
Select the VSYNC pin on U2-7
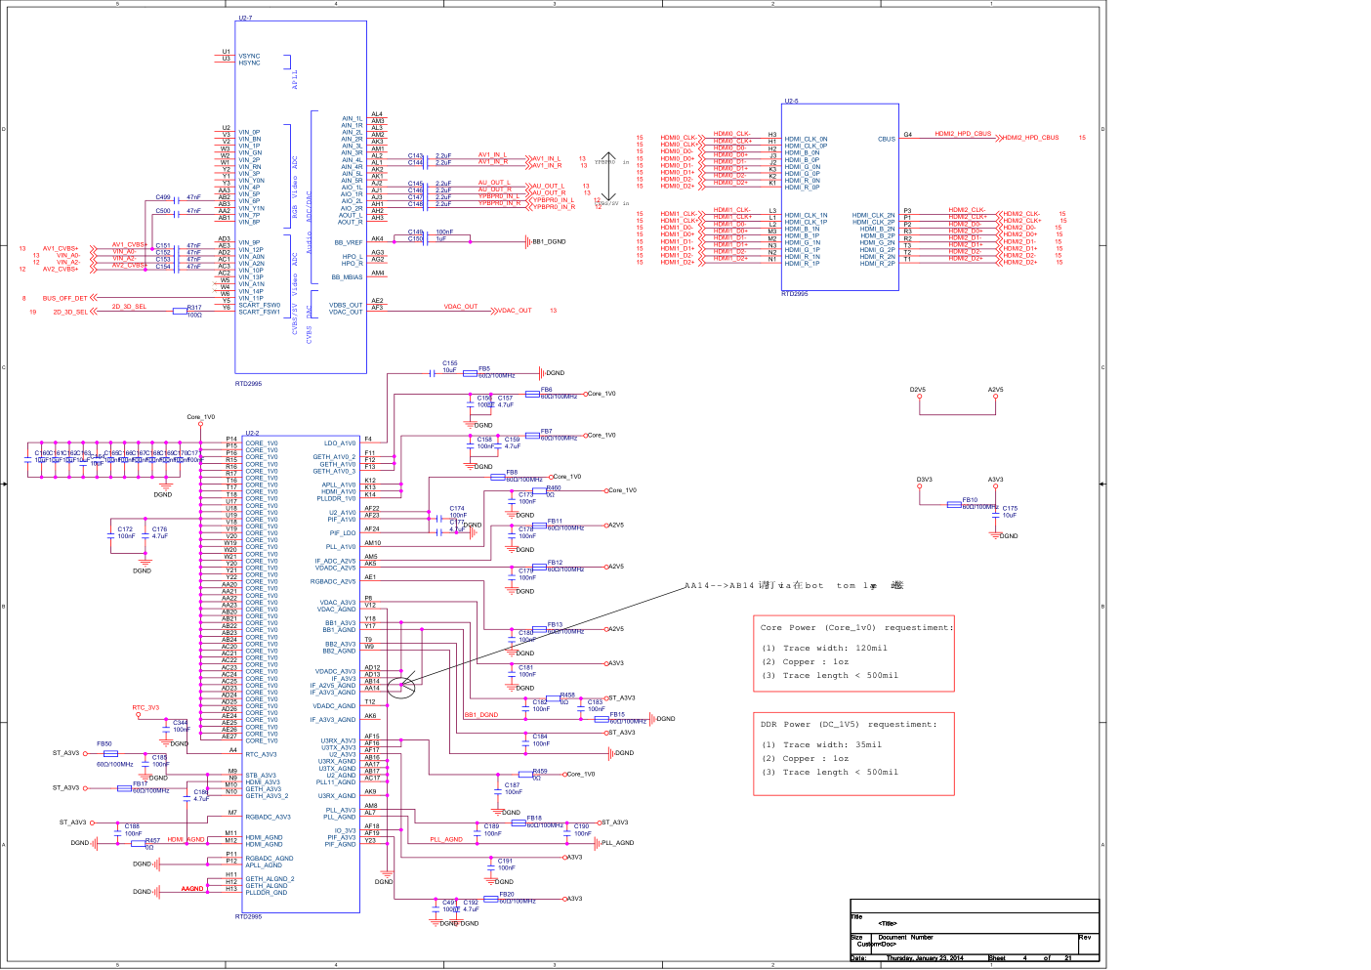coord(249,56)
